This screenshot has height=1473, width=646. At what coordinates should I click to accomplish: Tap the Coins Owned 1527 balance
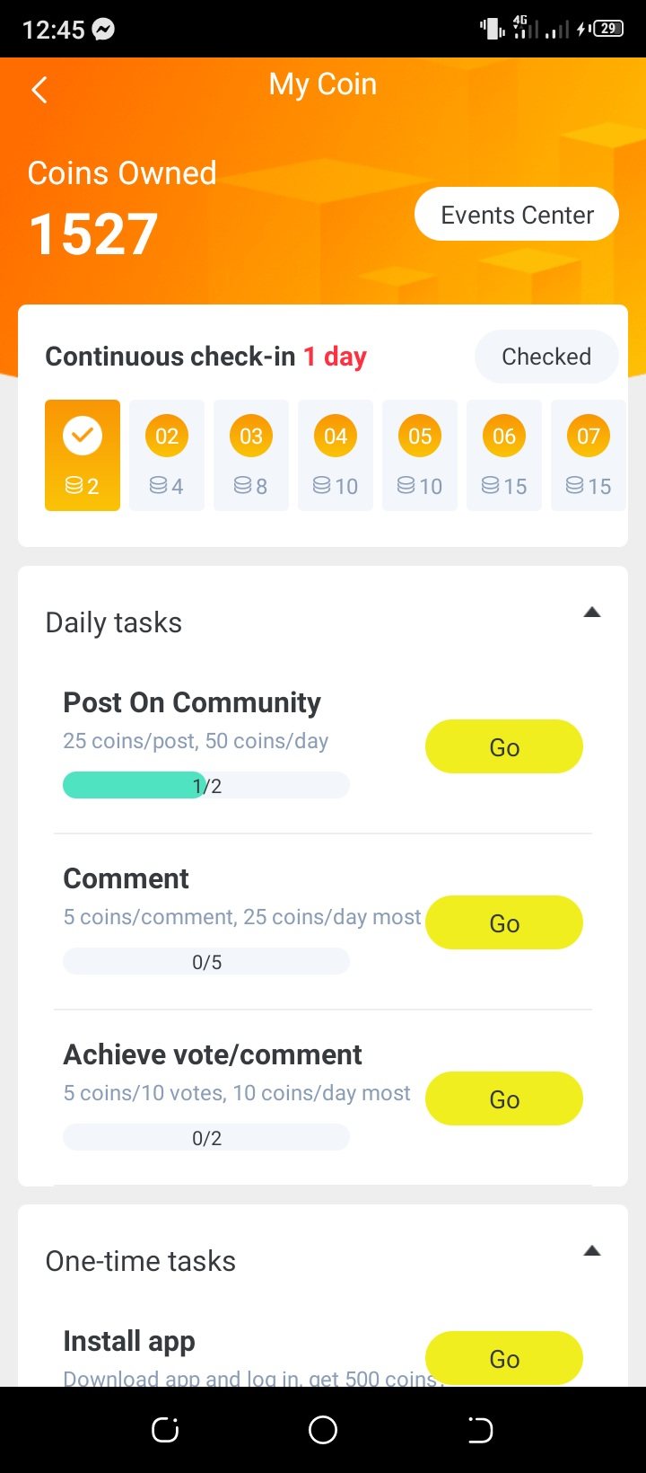click(x=94, y=234)
